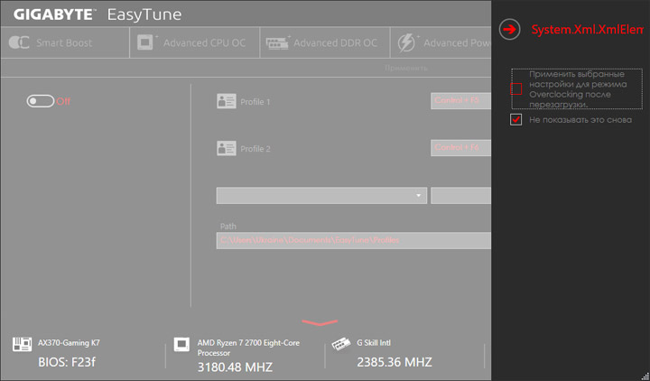Toggle the Off switch on
The width and height of the screenshot is (650, 381).
coord(41,101)
